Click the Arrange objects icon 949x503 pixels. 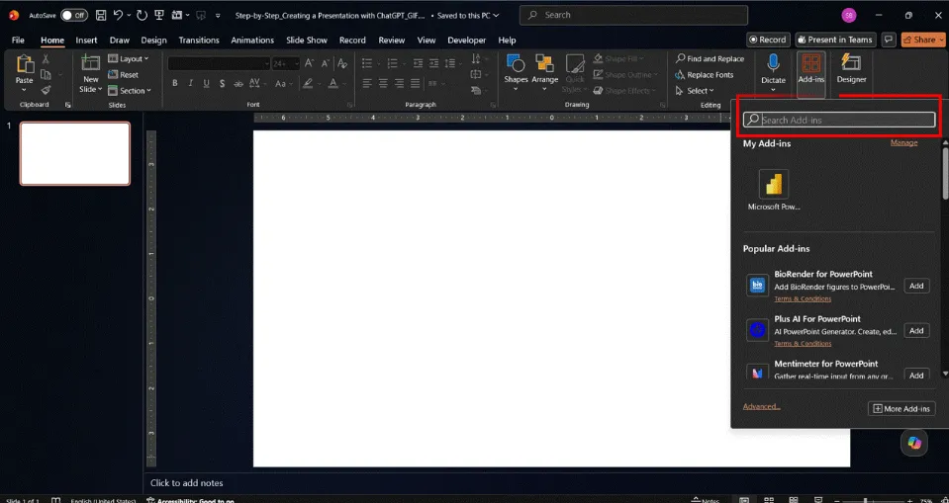point(544,72)
